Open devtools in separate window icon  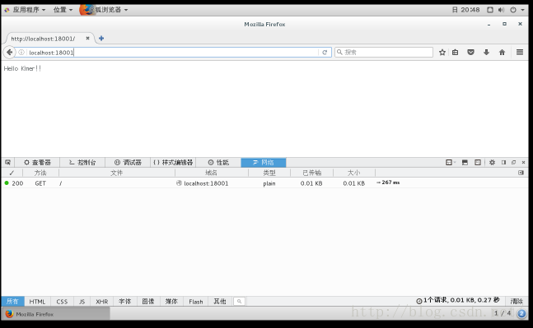coord(513,163)
